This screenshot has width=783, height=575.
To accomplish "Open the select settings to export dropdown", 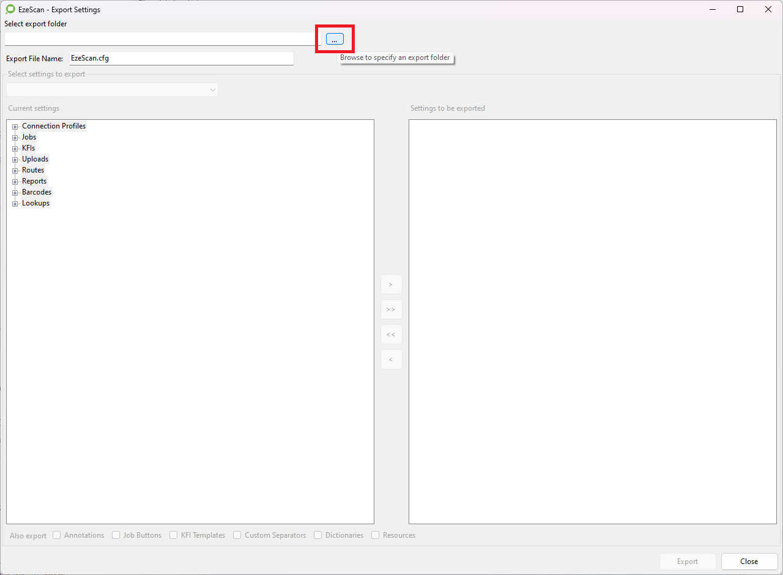I will tap(112, 90).
